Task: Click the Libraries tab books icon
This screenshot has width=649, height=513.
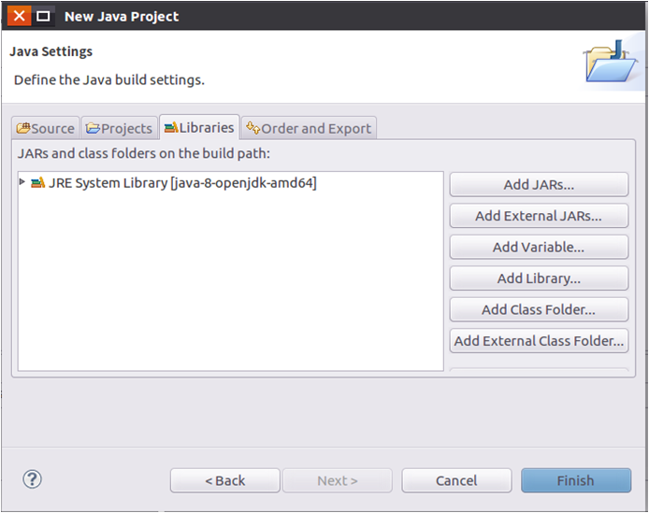Action: click(x=170, y=127)
